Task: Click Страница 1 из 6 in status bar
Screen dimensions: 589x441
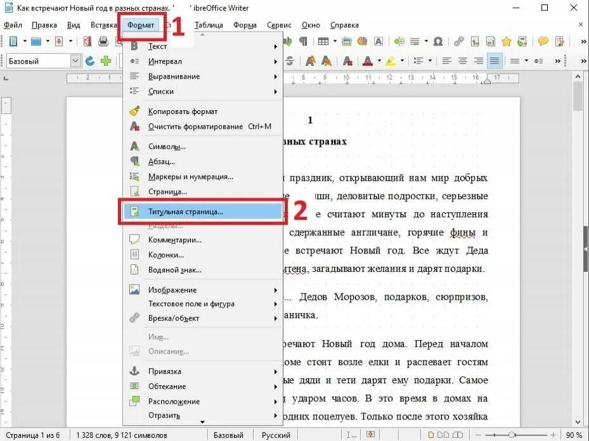Action: [33, 435]
